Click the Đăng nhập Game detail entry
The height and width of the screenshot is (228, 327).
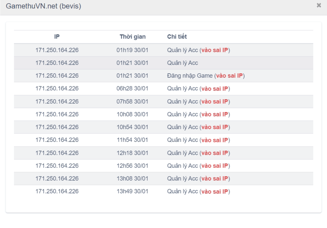point(190,76)
